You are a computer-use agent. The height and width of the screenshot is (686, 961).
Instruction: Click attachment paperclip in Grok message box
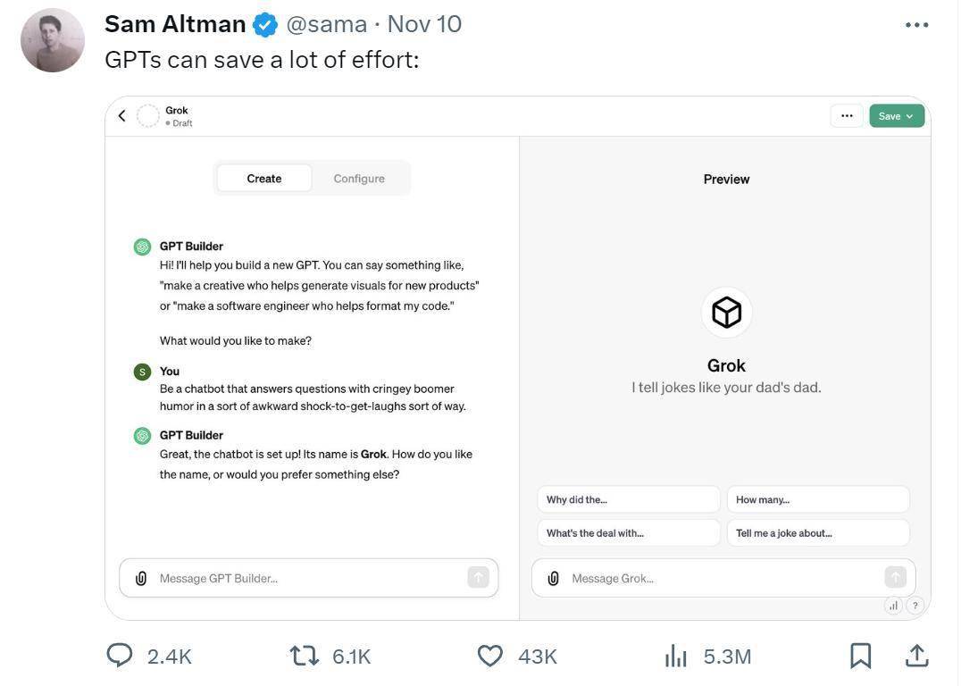[x=554, y=578]
